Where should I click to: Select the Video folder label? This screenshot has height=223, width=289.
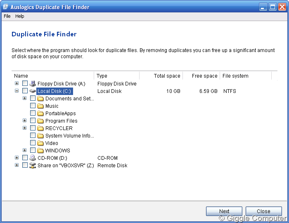click(52, 143)
